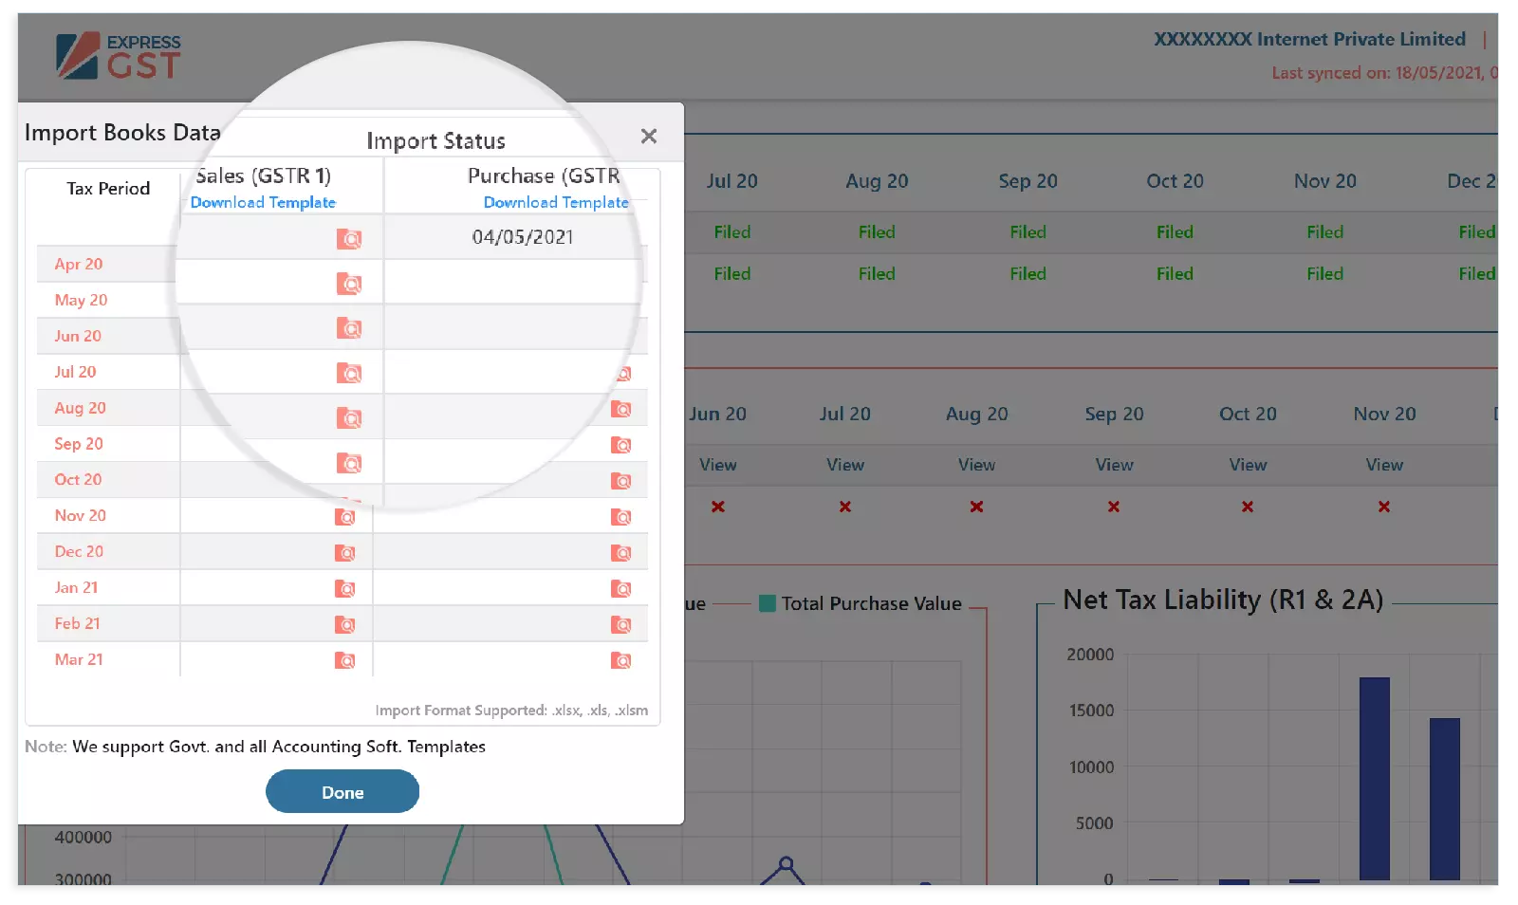Download Template under Sales (GSTR 1)
The width and height of the screenshot is (1518, 905).
click(263, 203)
